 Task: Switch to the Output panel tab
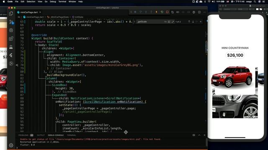(41, 135)
